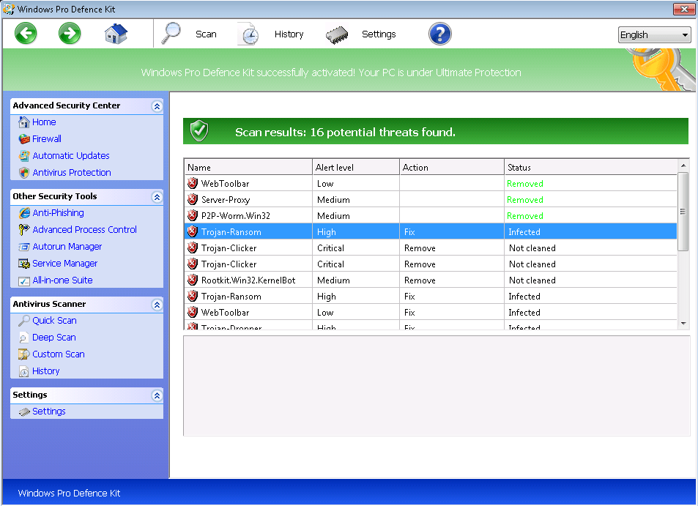Start a Deep Scan from sidebar

[53, 338]
